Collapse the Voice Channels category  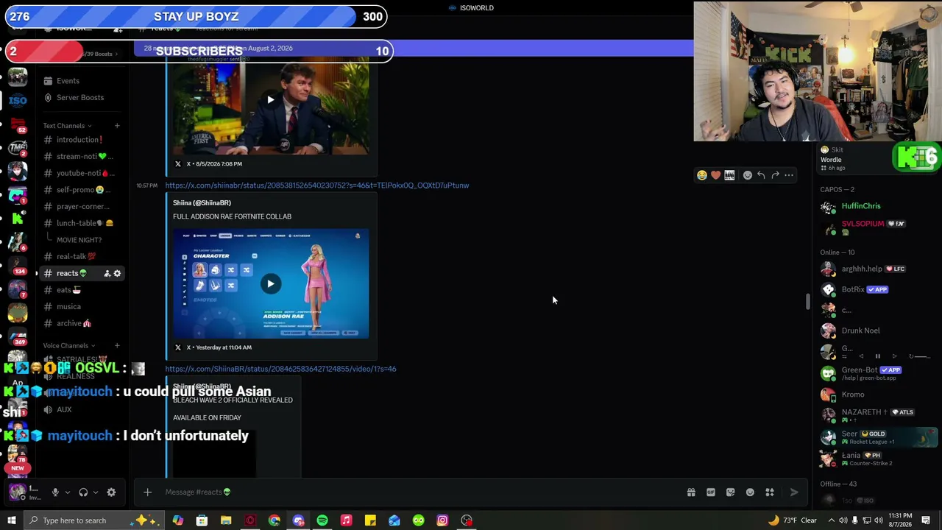coord(68,346)
